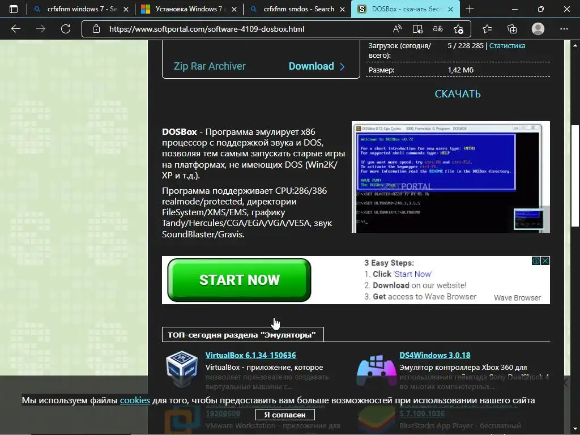Screen dimensions: 580x435
Task: Open the user profile avatar
Action: 538,29
